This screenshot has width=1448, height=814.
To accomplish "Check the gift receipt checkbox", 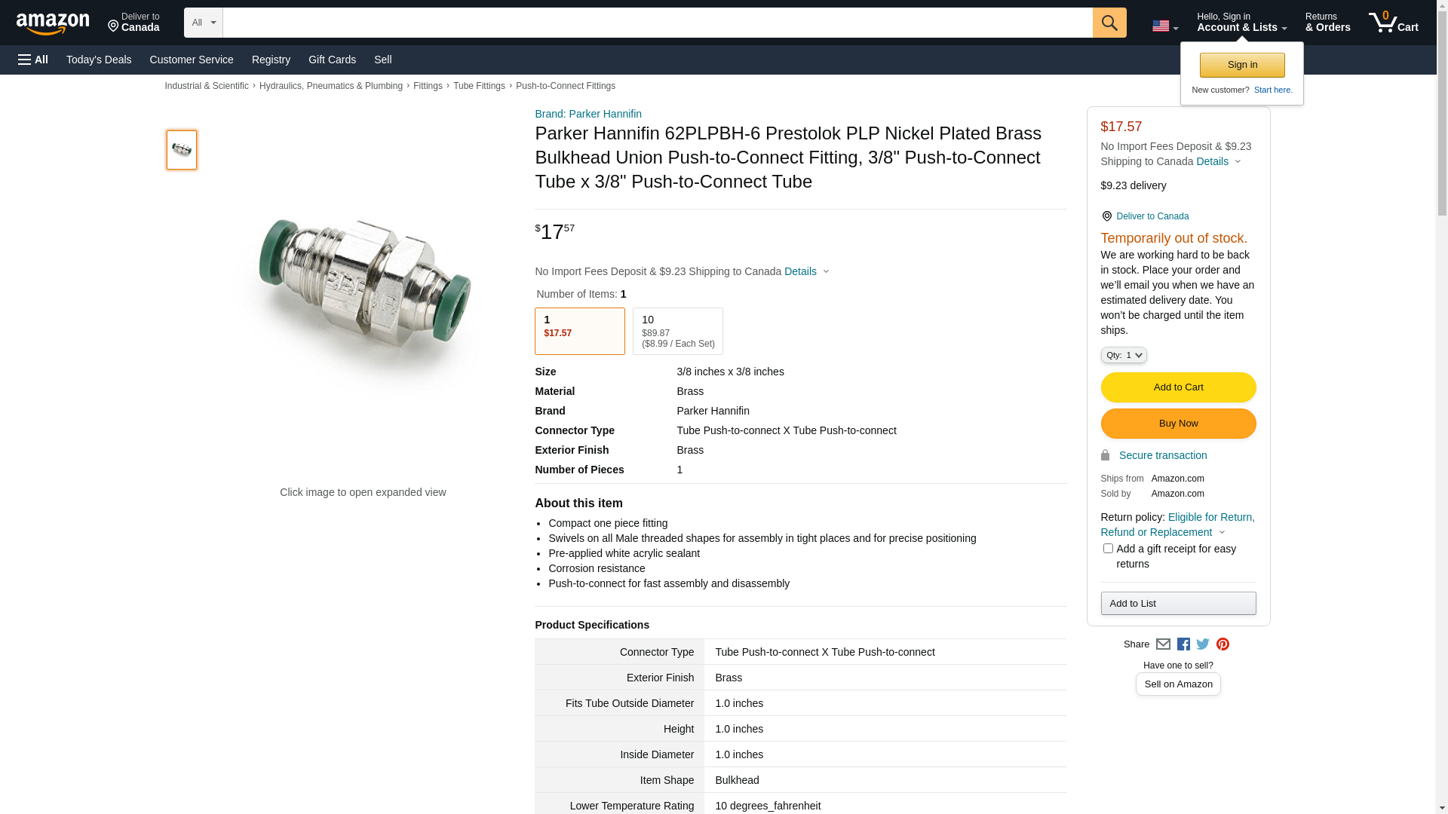I will tap(1108, 549).
